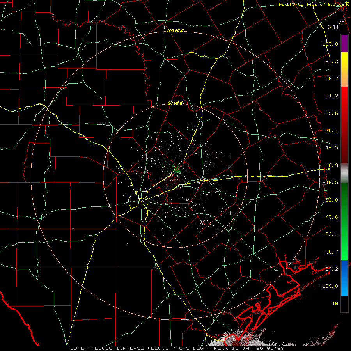This screenshot has width=351, height=351.
Task: Pick the gray near-zero segment of the color bar
Action: tap(344, 174)
